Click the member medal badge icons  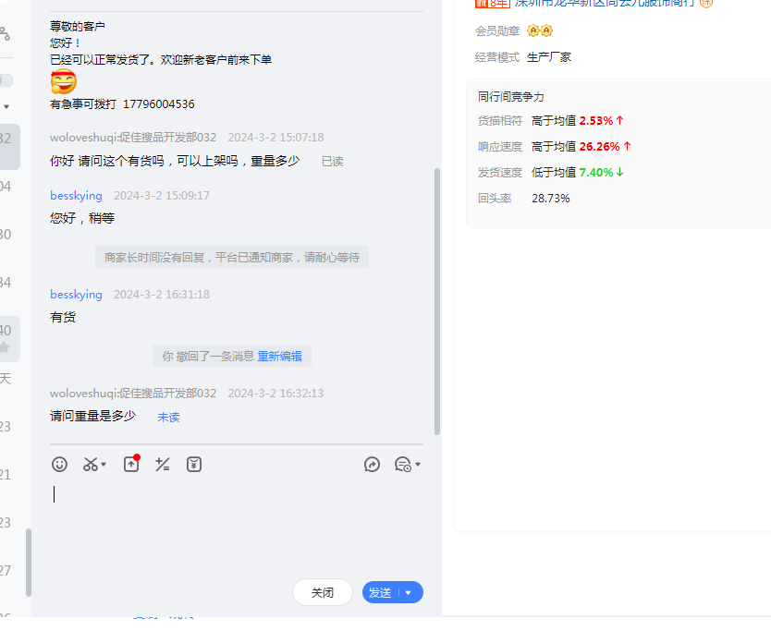pos(539,30)
